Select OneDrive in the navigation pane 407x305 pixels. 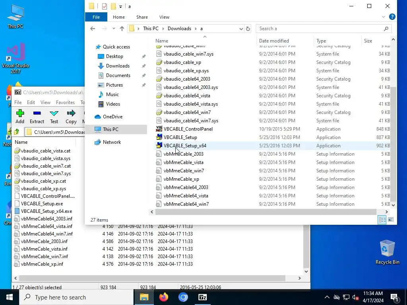pyautogui.click(x=112, y=117)
